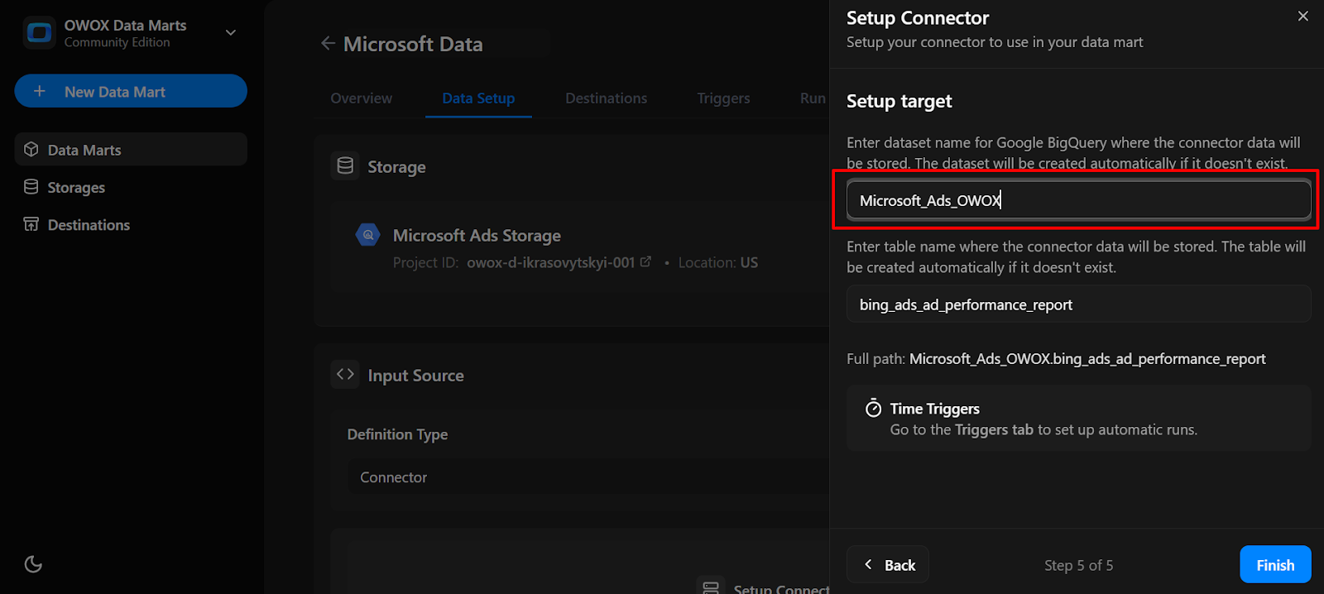This screenshot has height=594, width=1324.
Task: Click the table name input field
Action: click(1077, 304)
